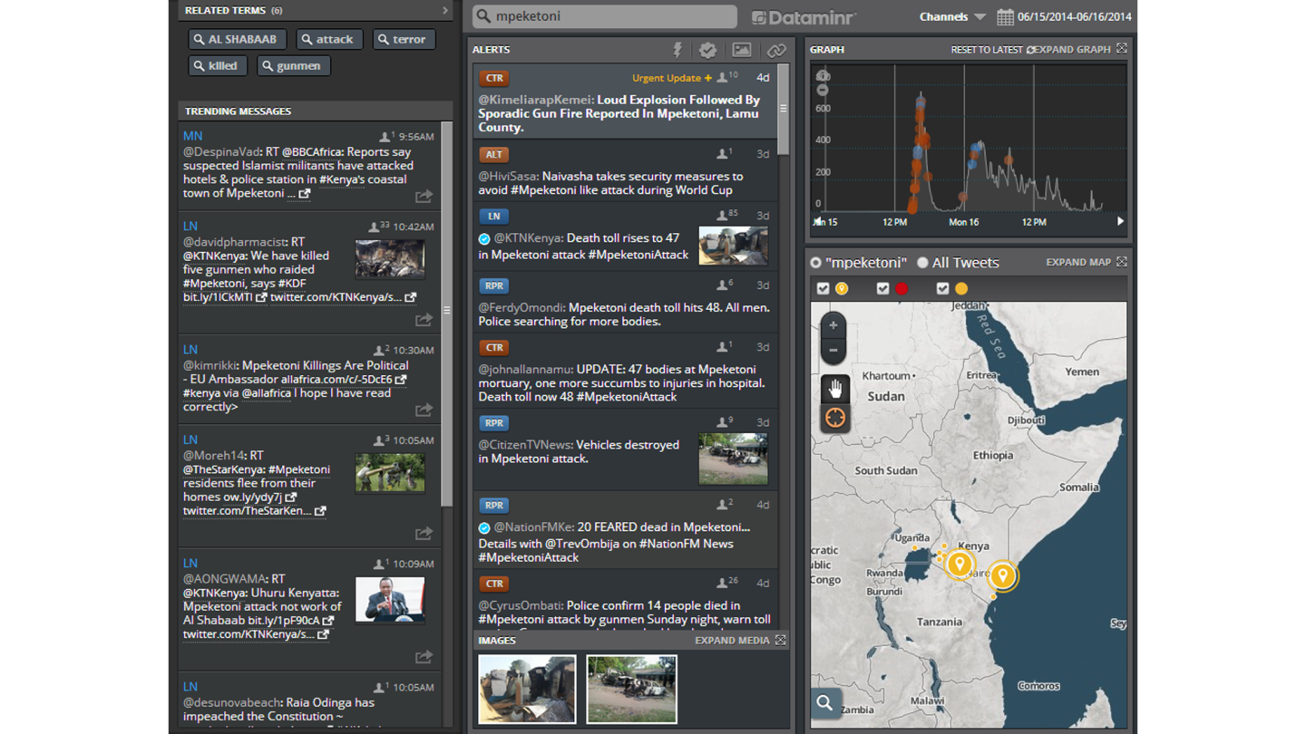This screenshot has height=734, width=1306.
Task: Open bit.ly/1pF90cA link in AONGWAMA message
Action: 291,621
